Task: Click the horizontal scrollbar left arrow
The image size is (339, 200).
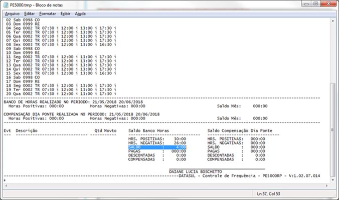Action: click(x=6, y=185)
